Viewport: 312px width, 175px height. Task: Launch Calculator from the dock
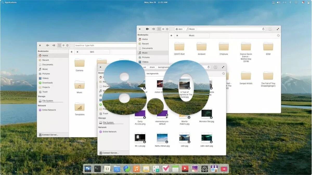(156, 169)
